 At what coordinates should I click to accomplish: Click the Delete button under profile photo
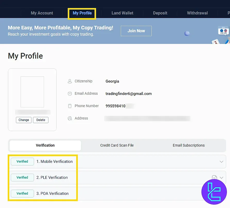pyautogui.click(x=40, y=120)
